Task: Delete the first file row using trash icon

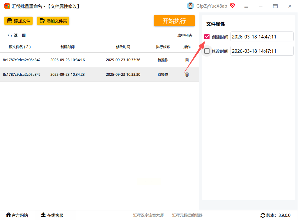Action: pyautogui.click(x=187, y=60)
